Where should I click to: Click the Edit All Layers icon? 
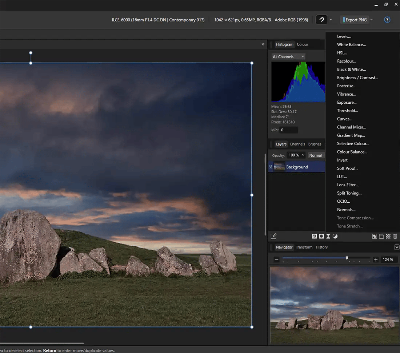click(x=273, y=236)
